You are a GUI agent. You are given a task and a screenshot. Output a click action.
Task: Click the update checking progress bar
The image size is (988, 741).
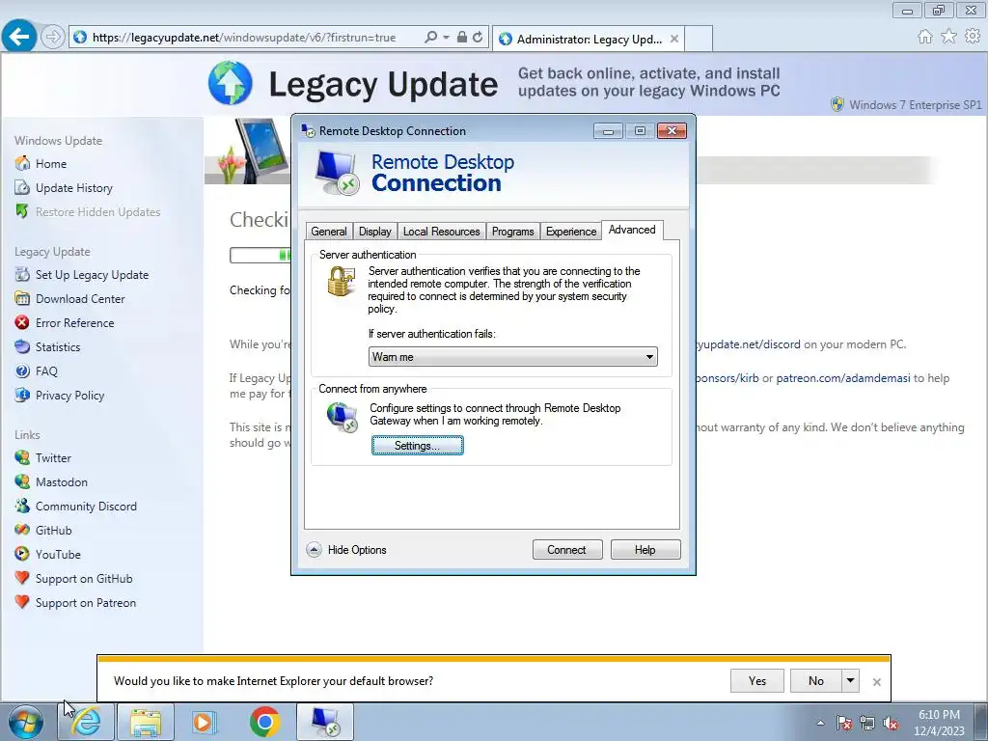point(261,255)
